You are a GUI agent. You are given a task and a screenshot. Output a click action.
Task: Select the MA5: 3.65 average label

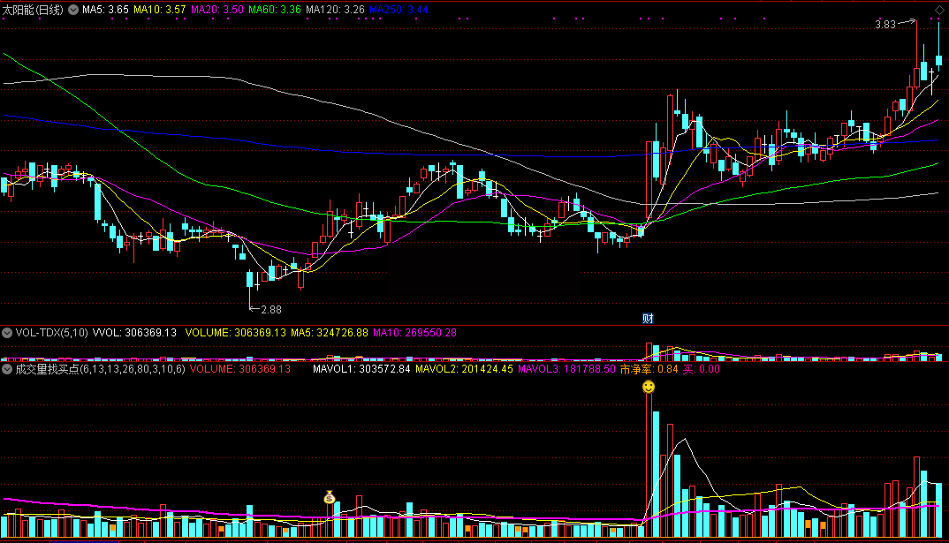pos(105,10)
